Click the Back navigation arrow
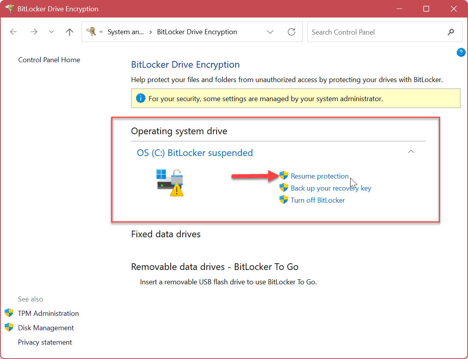Viewport: 468px width, 359px height. coord(13,32)
